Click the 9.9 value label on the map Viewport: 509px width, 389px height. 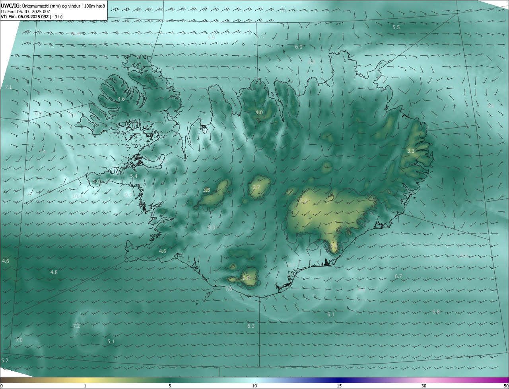pyautogui.click(x=211, y=37)
